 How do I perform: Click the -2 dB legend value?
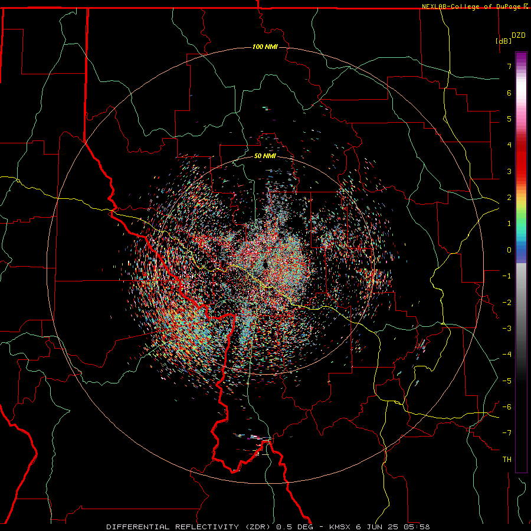coord(507,303)
